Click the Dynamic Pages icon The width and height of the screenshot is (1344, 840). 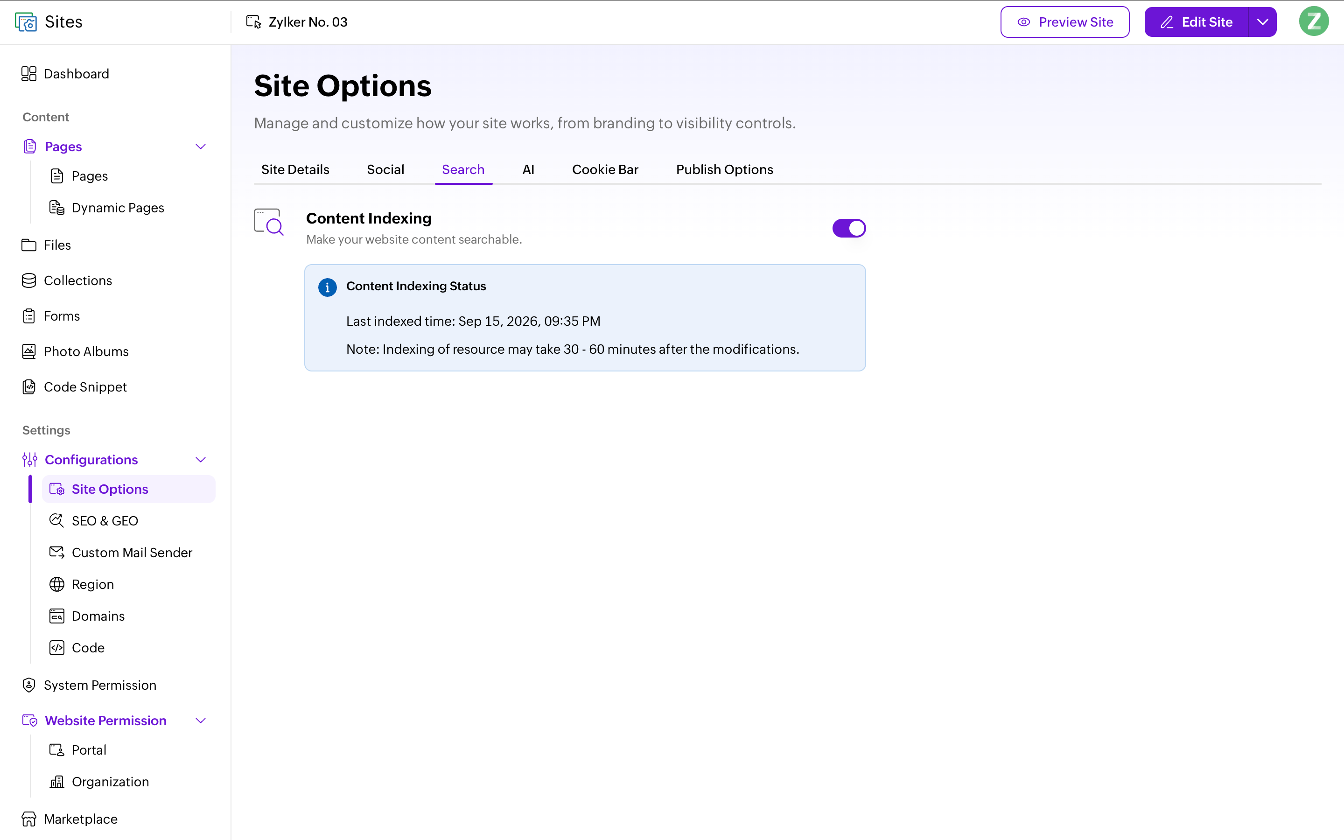[x=56, y=208]
